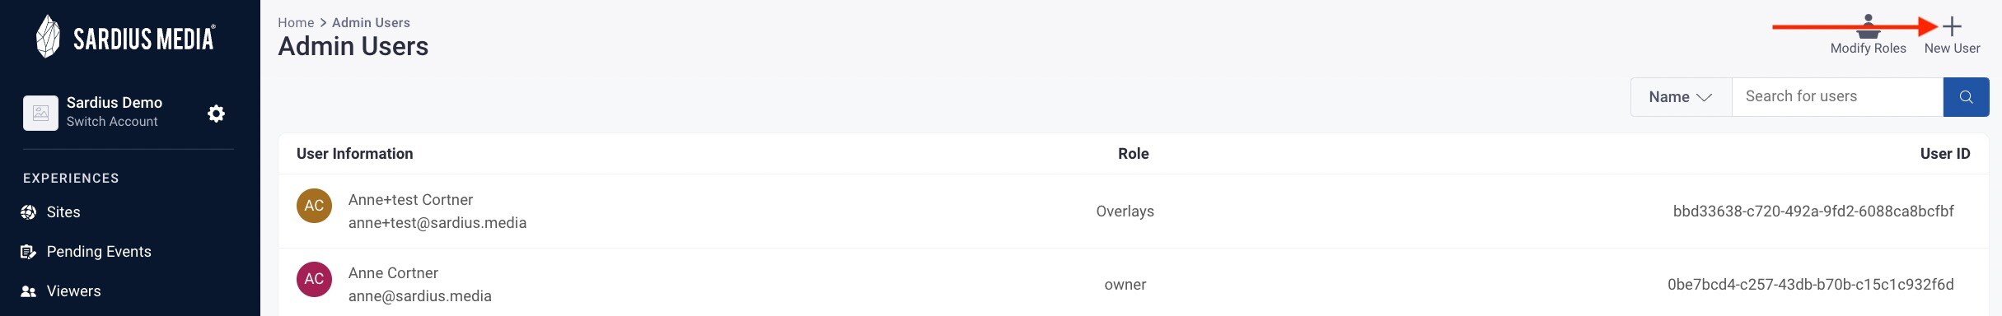The image size is (2002, 316).
Task: Click Switch Account under Sardius Demo
Action: tap(112, 122)
